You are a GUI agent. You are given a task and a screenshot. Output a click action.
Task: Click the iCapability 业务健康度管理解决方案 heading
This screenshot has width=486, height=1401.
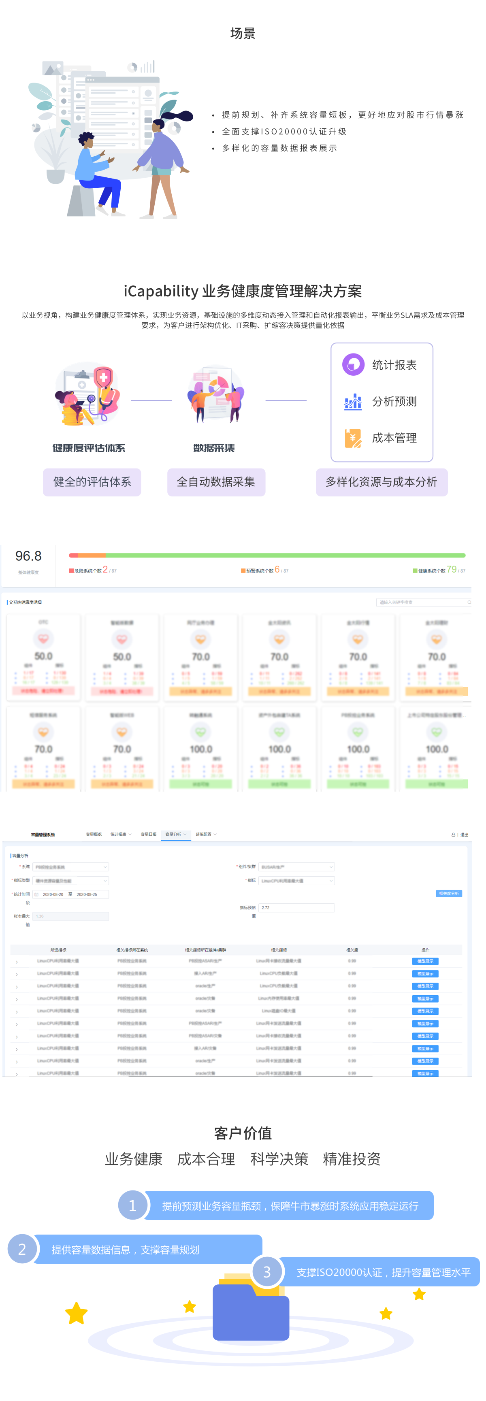[243, 291]
